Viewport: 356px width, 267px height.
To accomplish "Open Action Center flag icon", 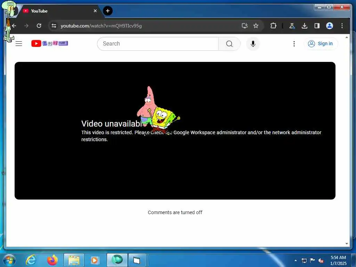I will (313, 260).
